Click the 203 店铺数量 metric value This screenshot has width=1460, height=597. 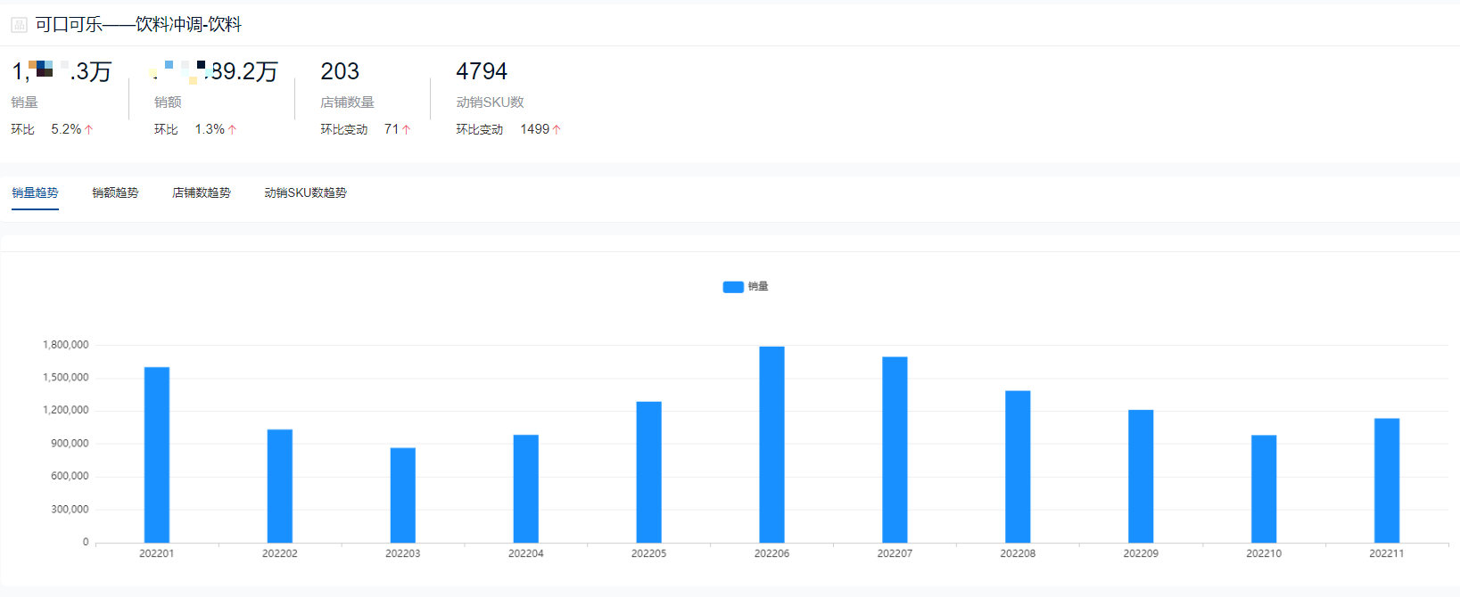coord(340,71)
